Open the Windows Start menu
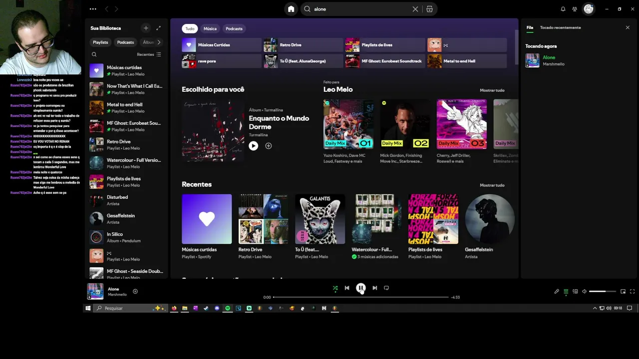The width and height of the screenshot is (639, 359). coord(88,308)
